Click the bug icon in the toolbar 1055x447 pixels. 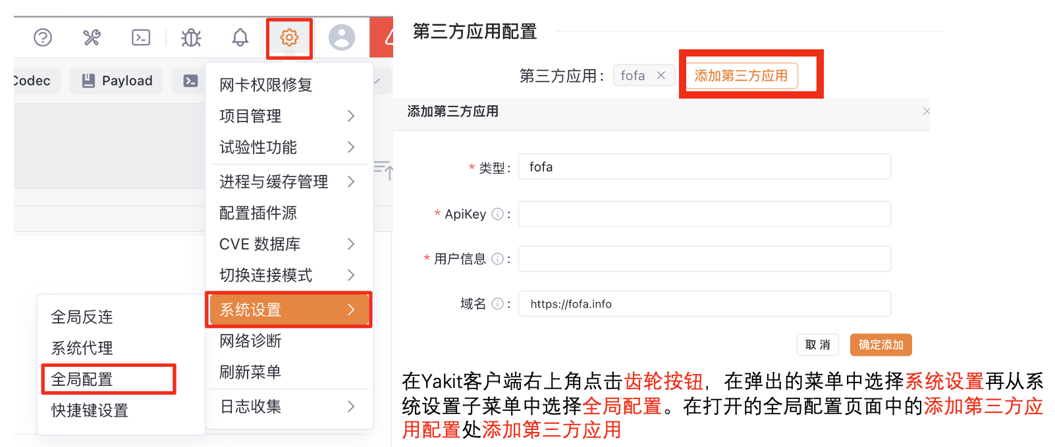click(191, 37)
